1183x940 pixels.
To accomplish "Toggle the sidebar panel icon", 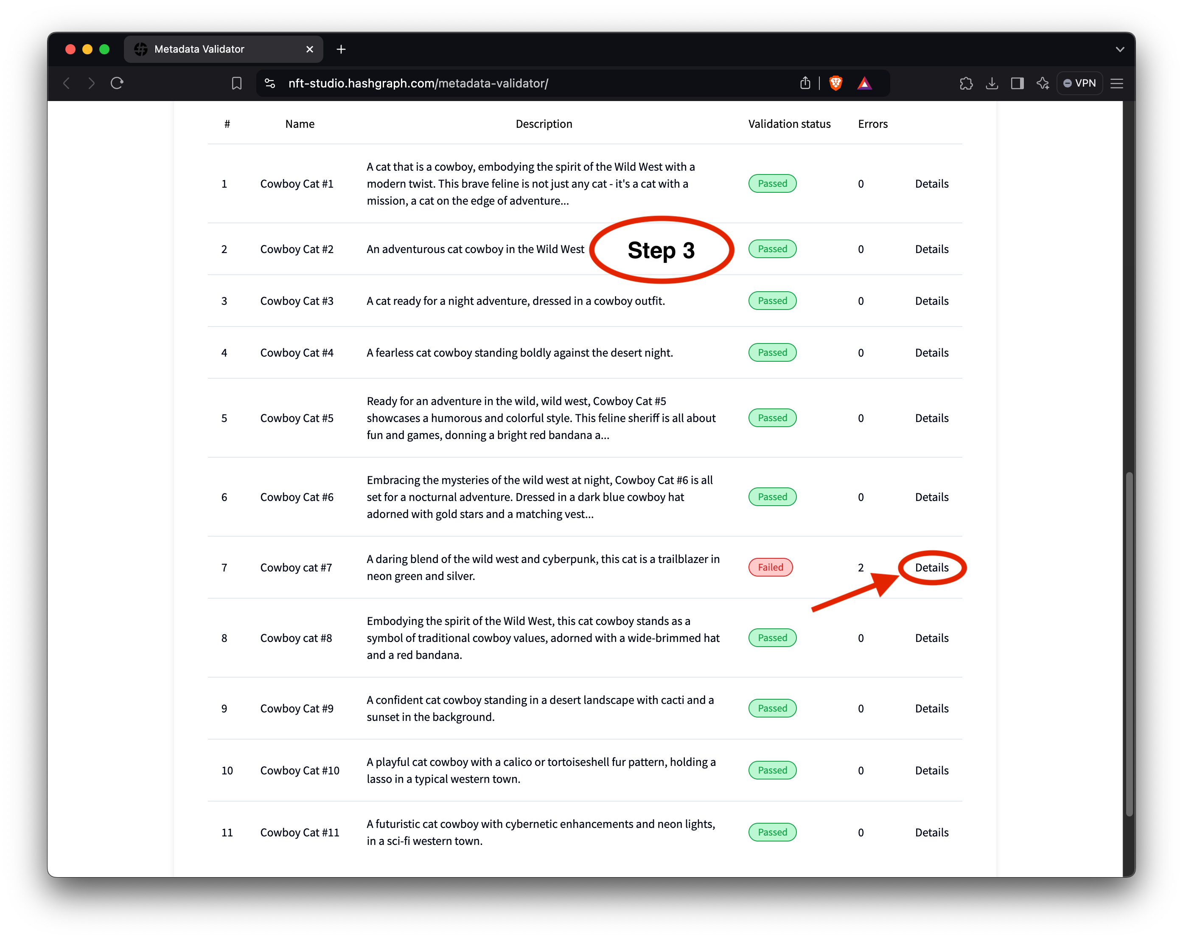I will coord(1017,84).
